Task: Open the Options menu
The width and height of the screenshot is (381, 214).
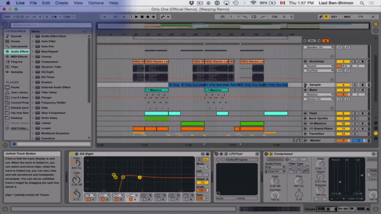Action: (96, 3)
